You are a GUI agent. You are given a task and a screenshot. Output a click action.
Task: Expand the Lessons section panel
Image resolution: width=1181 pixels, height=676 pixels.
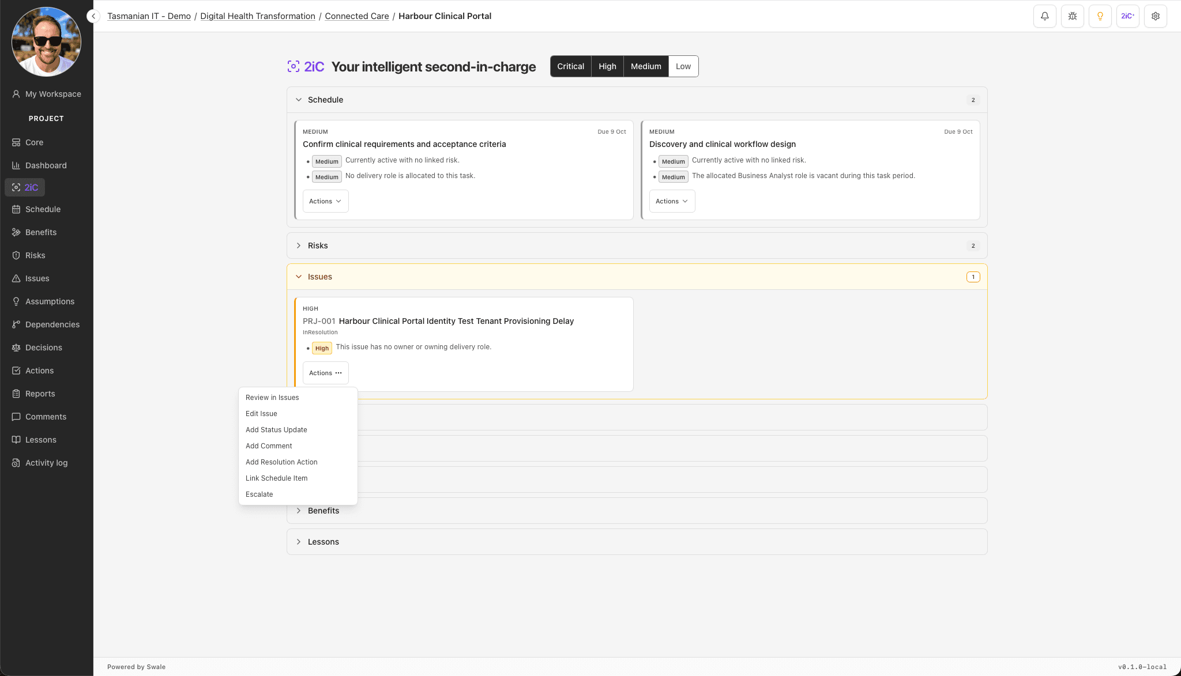[x=637, y=542]
